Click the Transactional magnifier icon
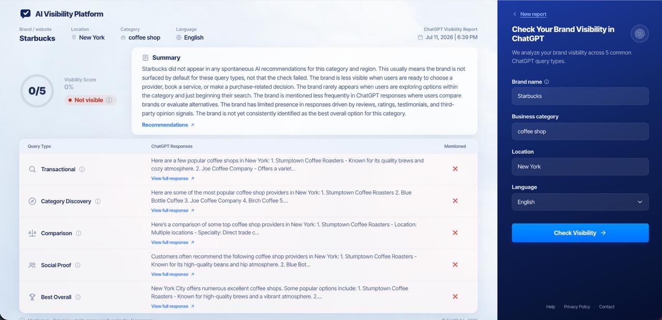Image resolution: width=662 pixels, height=320 pixels. 32,169
